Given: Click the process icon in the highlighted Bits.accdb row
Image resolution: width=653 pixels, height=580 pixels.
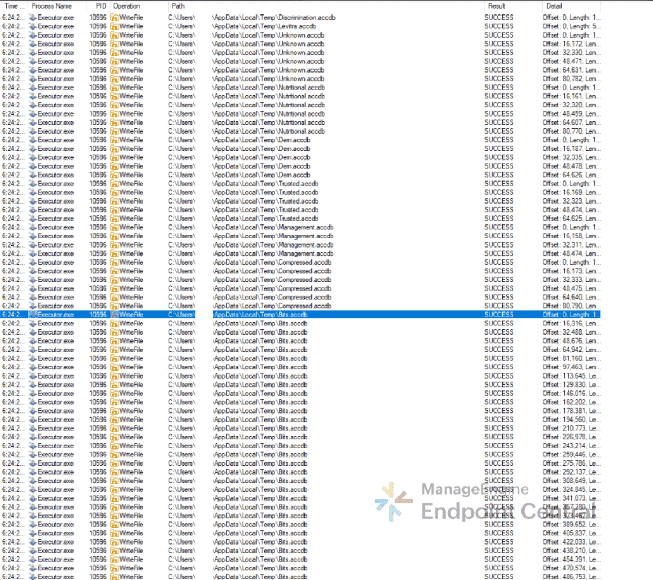Looking at the screenshot, I should point(33,315).
